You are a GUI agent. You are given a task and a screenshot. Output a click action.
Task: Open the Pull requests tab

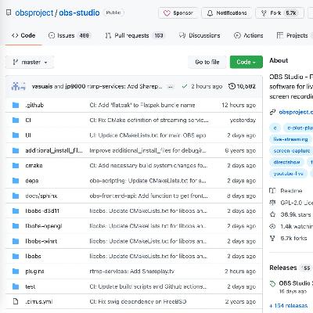pyautogui.click(x=135, y=35)
